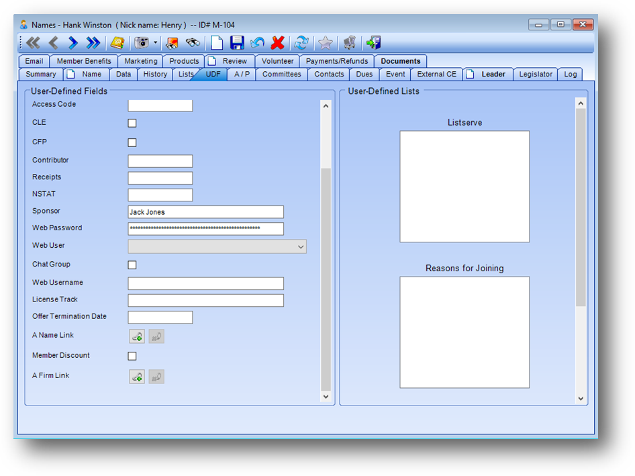Viewport: 635px width, 476px height.
Task: Open the shopping cart icon
Action: 349,42
